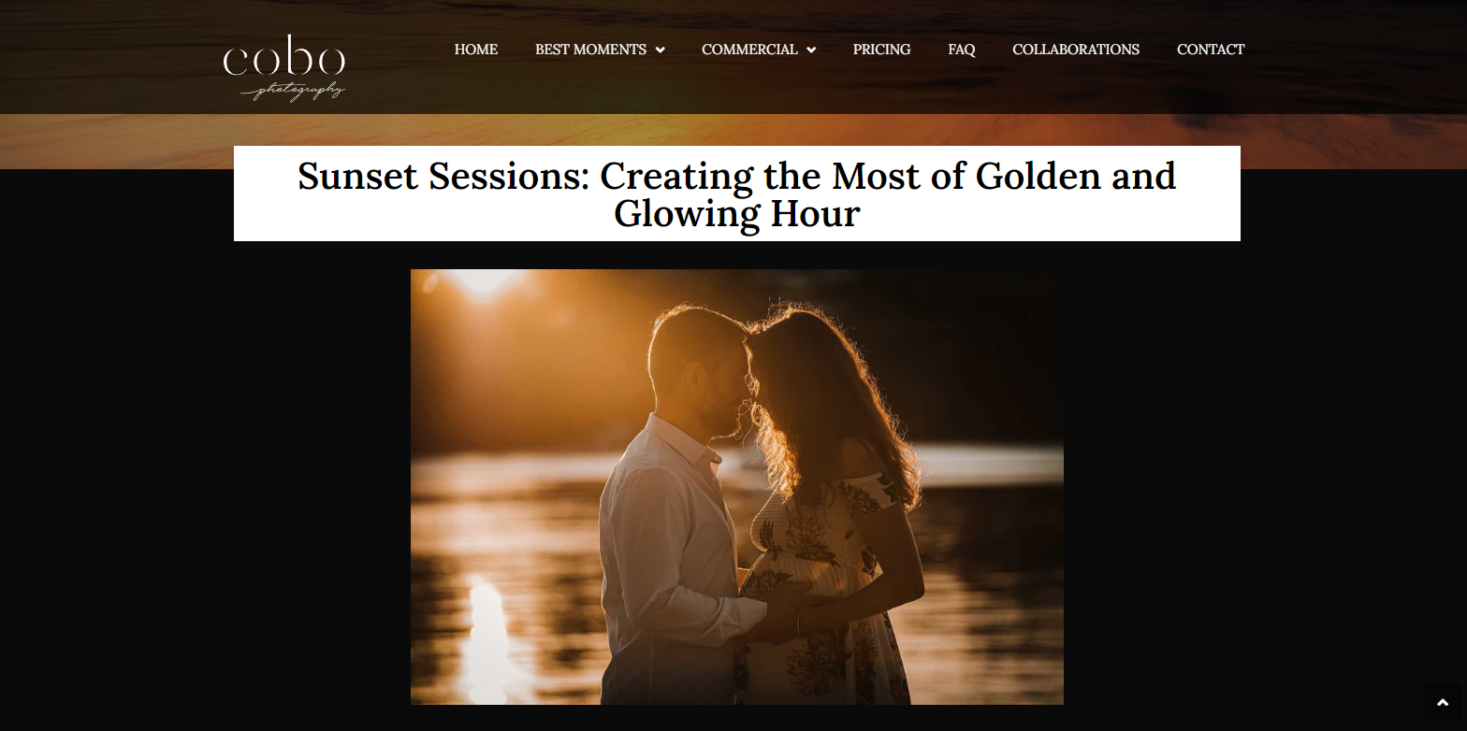Click the scroll-to-top arrow button
This screenshot has width=1467, height=731.
1442,703
